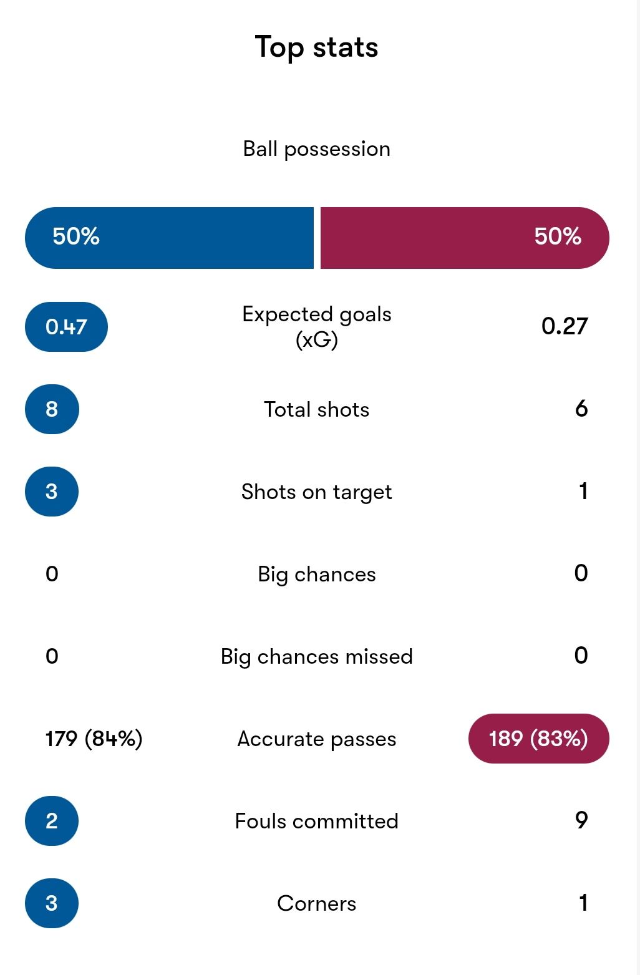
Task: Tap the 0.27 expected goals value
Action: pos(565,326)
